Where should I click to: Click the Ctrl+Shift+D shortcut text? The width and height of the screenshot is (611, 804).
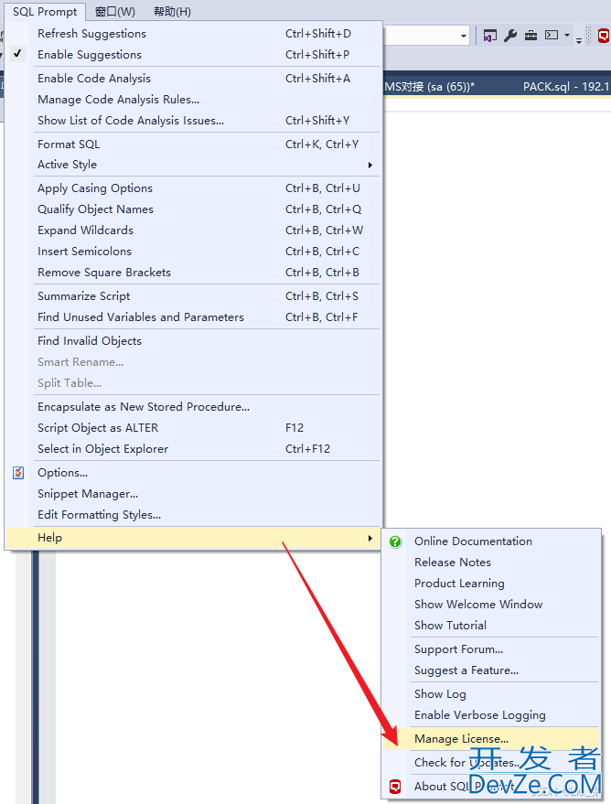coord(318,34)
